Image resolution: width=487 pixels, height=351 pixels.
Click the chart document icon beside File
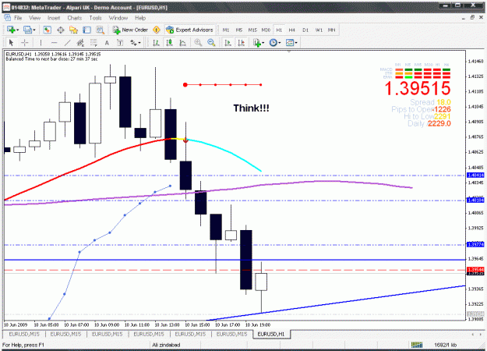pos(7,18)
